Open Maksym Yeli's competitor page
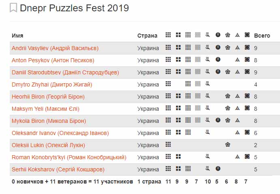This screenshot has height=194, width=280. coord(45,109)
